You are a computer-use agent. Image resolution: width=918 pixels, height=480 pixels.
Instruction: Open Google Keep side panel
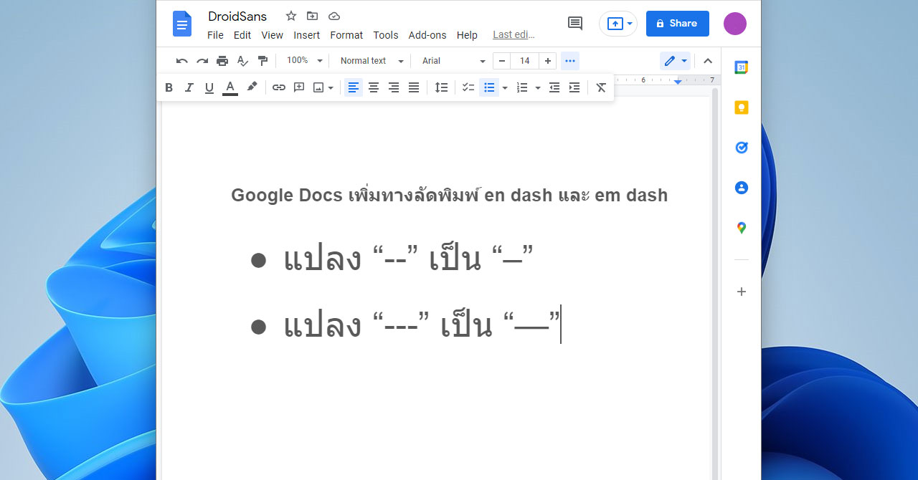(x=742, y=107)
